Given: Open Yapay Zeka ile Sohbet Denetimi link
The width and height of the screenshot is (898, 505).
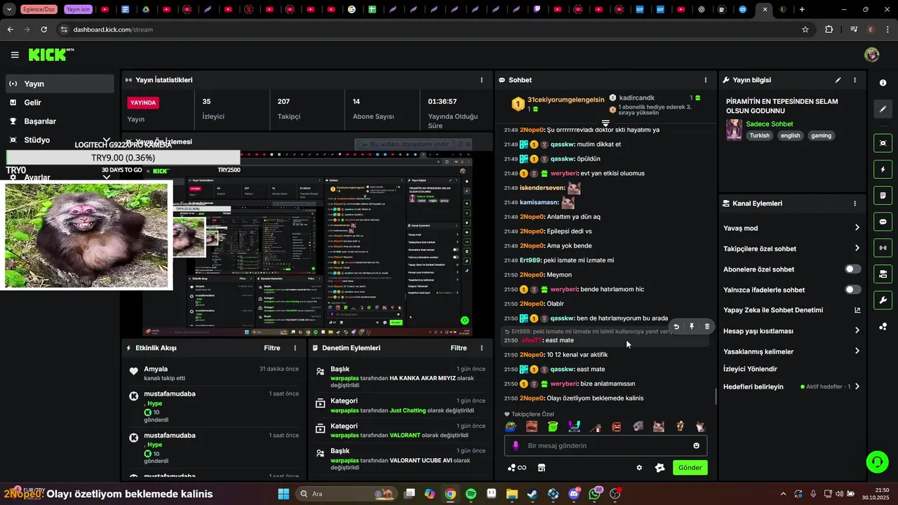Looking at the screenshot, I should 791,310.
